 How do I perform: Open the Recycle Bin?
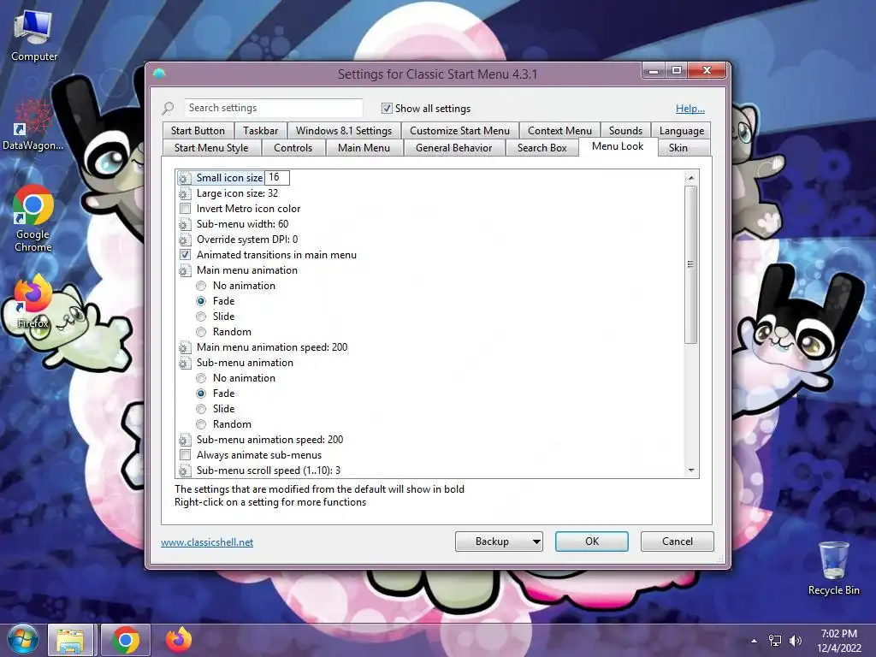coord(833,569)
